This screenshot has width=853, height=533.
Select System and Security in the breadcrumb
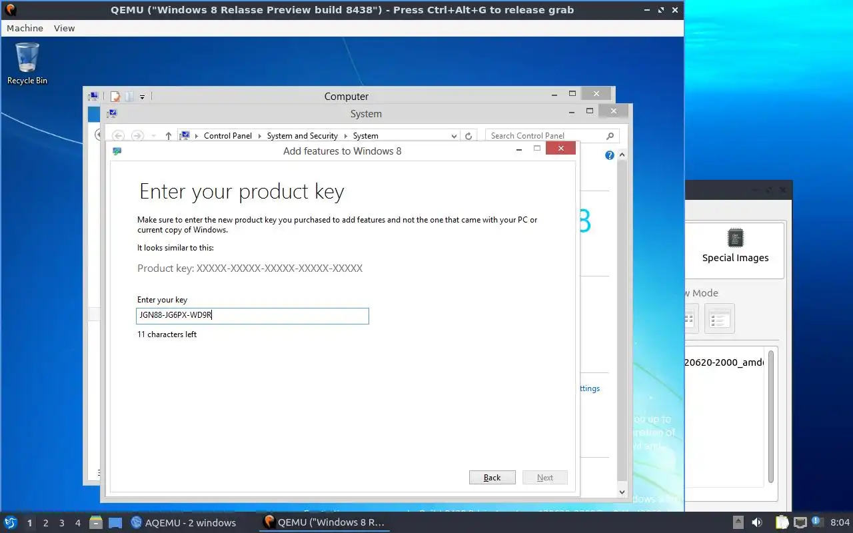tap(303, 136)
